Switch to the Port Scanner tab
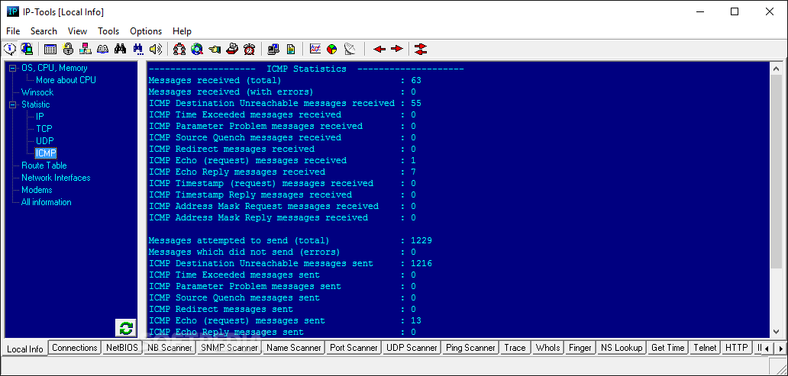The width and height of the screenshot is (788, 376). point(354,347)
